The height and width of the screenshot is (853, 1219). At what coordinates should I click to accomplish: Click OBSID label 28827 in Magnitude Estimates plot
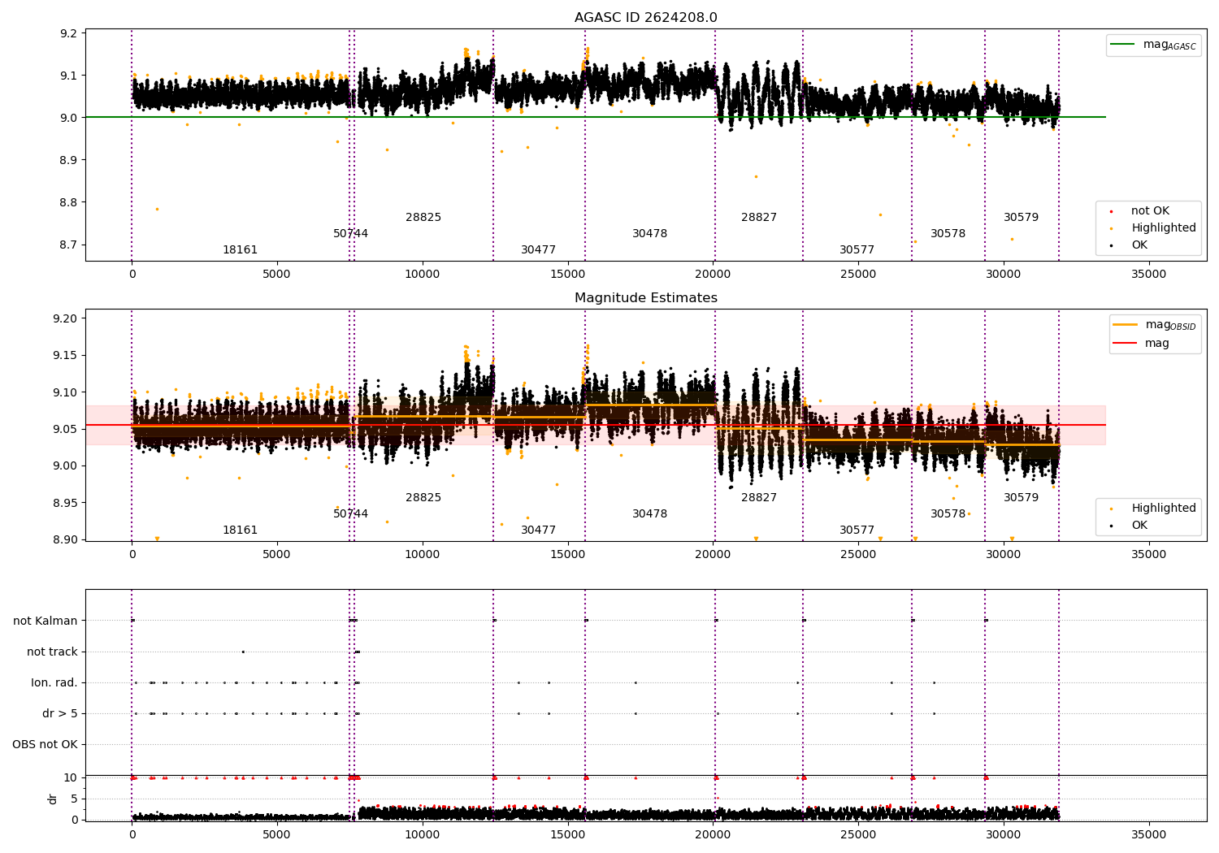(759, 497)
